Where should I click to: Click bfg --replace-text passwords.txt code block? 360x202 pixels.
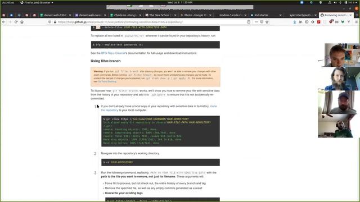point(155,45)
